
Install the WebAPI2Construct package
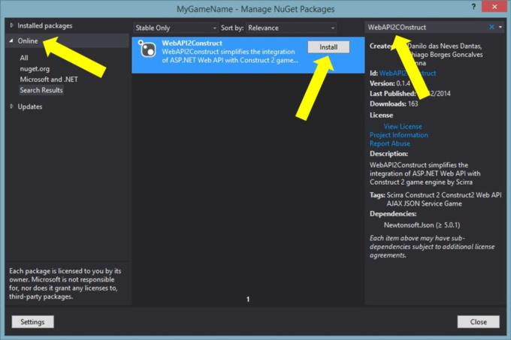tap(328, 47)
